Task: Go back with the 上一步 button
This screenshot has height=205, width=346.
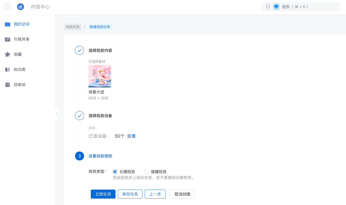Action: [155, 194]
